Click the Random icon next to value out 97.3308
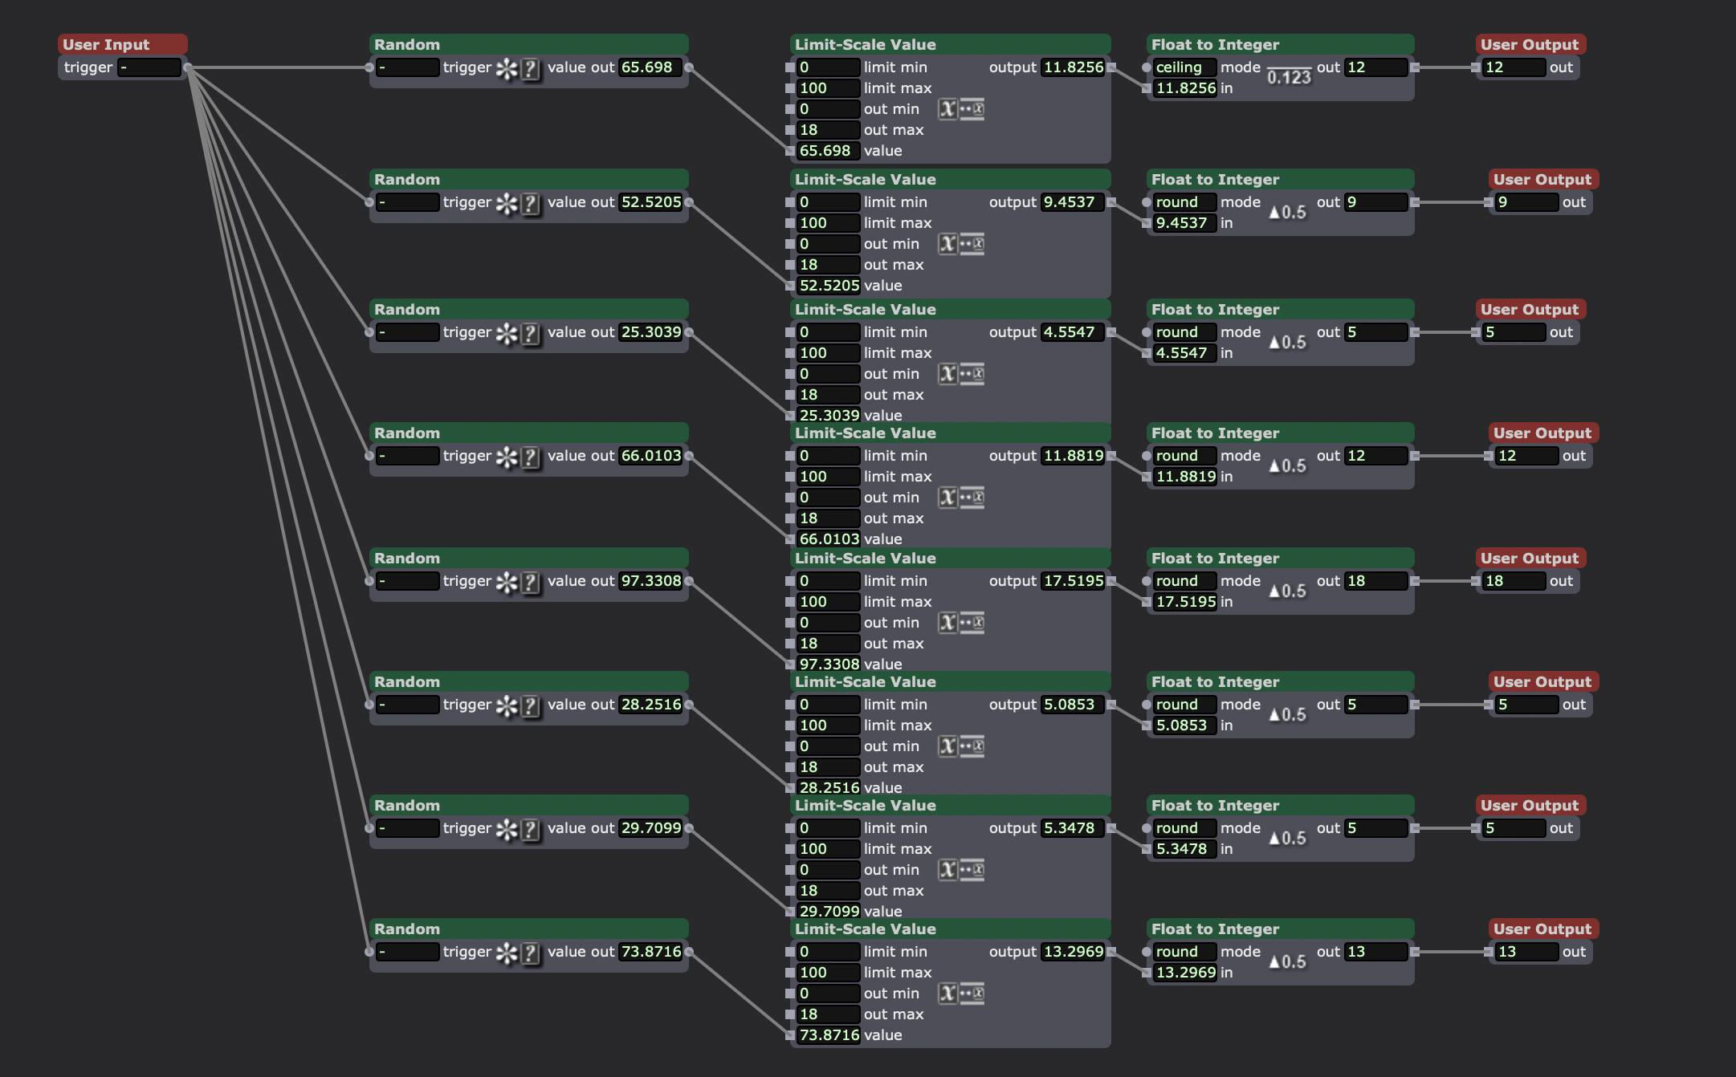The height and width of the screenshot is (1077, 1736). pos(518,582)
